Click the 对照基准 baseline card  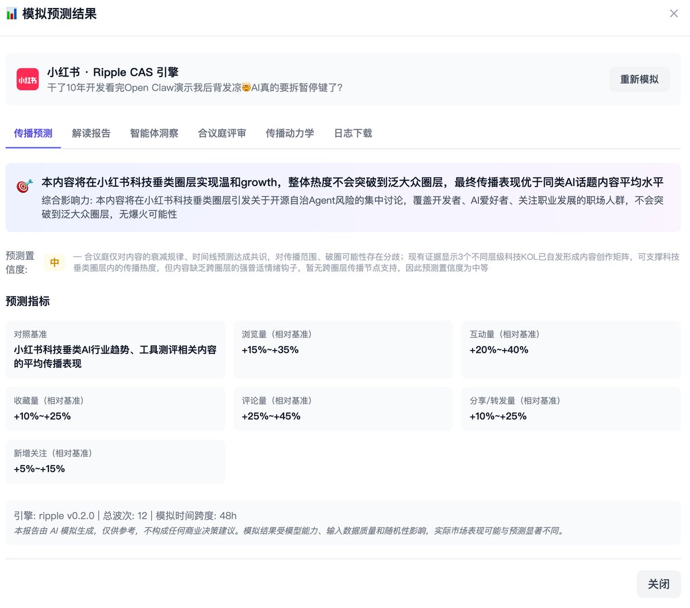coord(115,349)
